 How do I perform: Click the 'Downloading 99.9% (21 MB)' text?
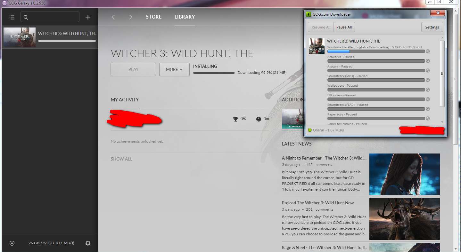[262, 73]
